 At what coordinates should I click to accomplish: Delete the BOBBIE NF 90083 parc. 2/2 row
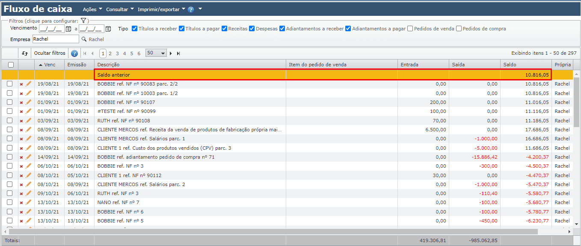(x=21, y=84)
